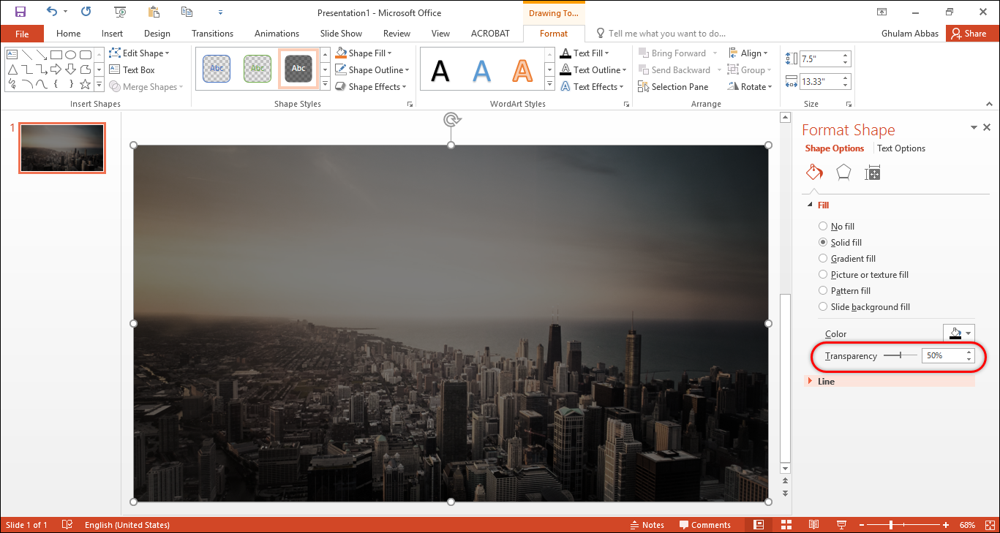Image resolution: width=1000 pixels, height=533 pixels.
Task: Switch to Slide Sorter view icon
Action: click(786, 525)
